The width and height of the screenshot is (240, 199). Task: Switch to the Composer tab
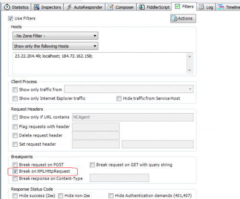click(121, 7)
